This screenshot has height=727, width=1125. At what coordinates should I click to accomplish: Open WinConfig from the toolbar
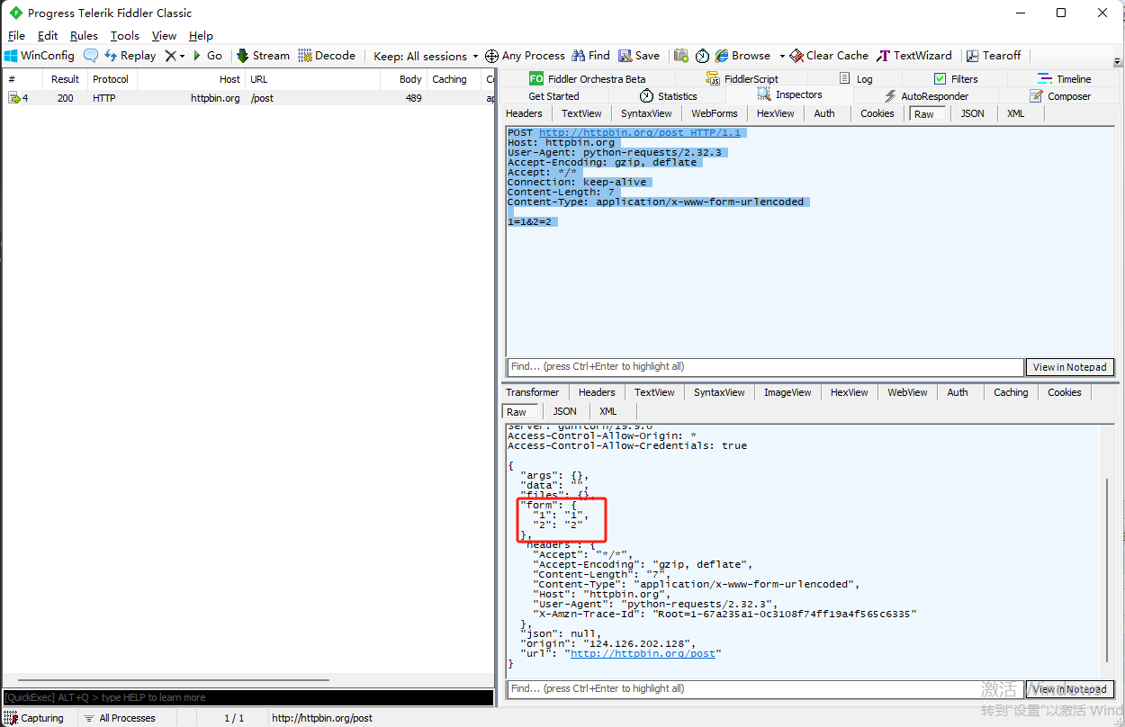click(40, 56)
